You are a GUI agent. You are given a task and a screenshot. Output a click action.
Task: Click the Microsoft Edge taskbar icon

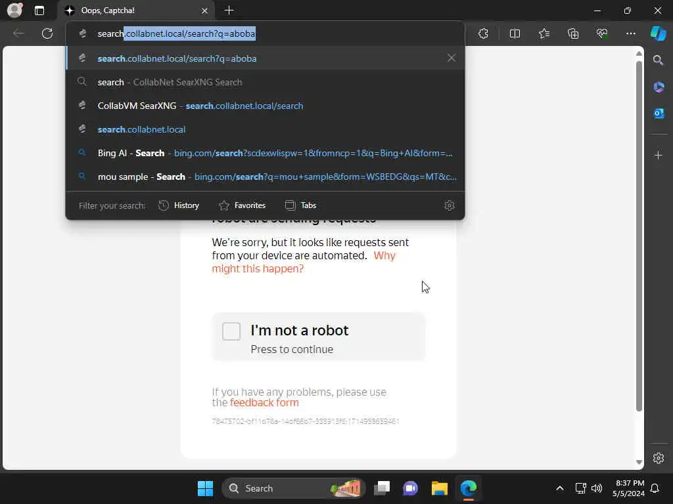pos(468,488)
